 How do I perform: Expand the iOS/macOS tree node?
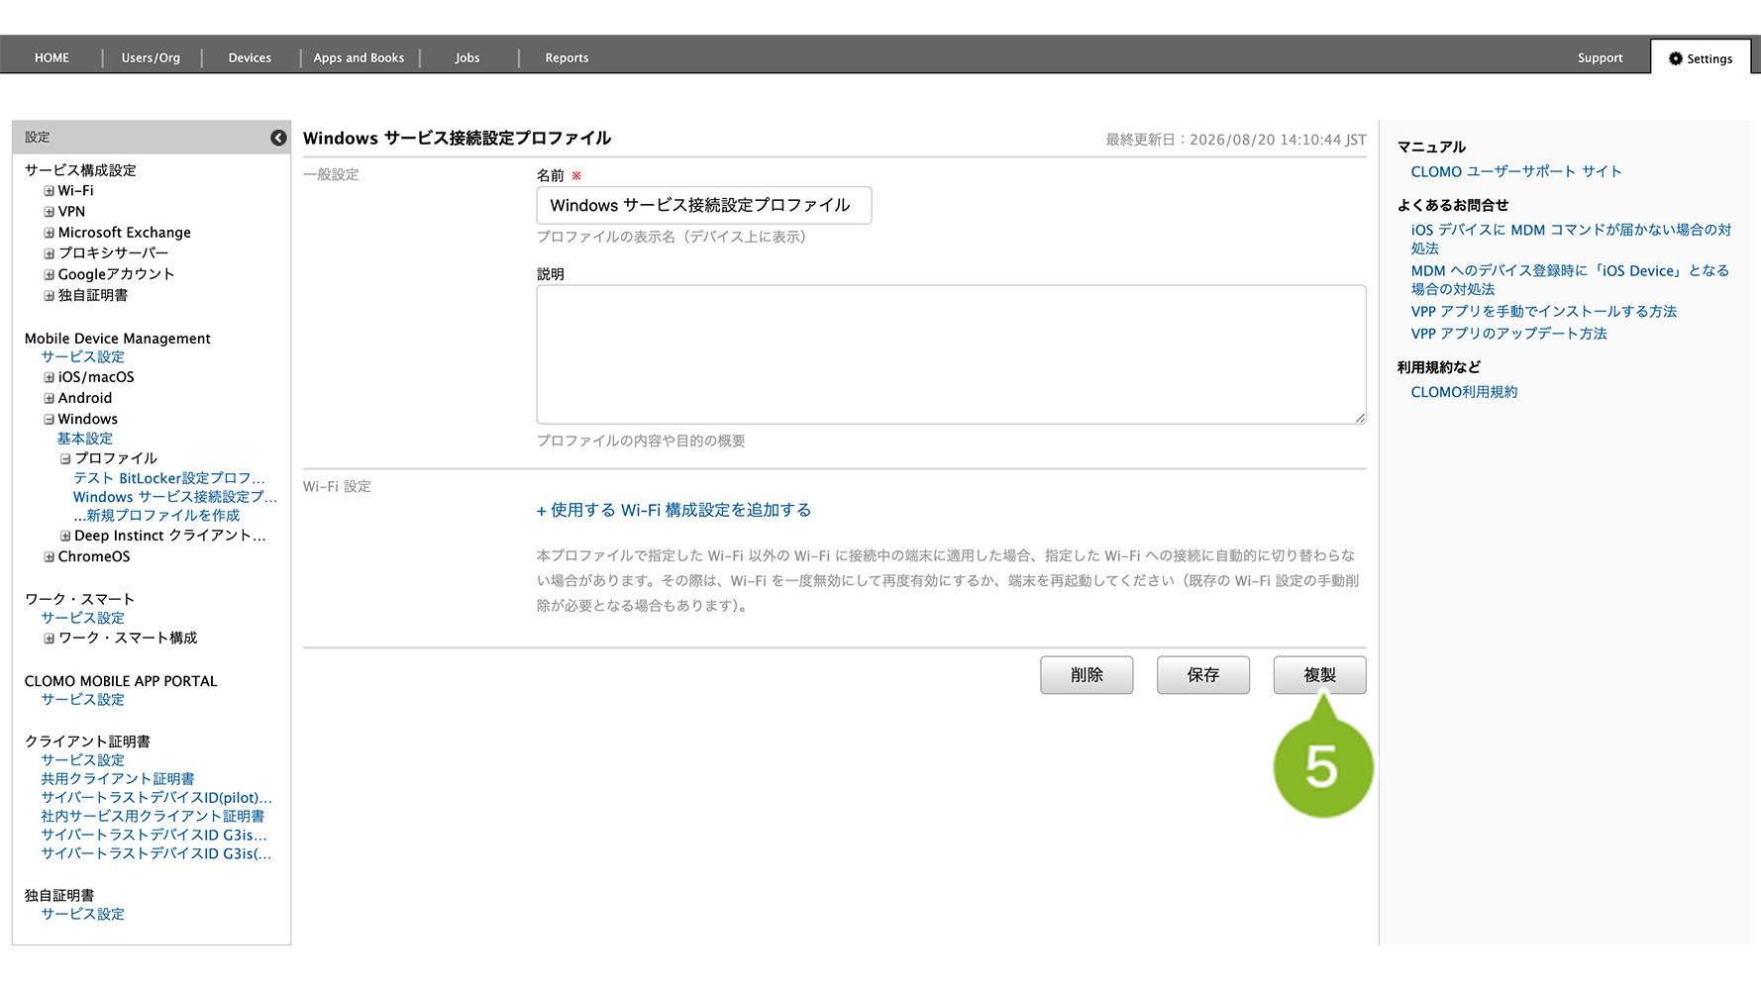pos(49,377)
